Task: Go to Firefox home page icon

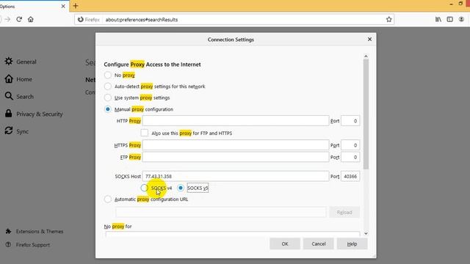Action: click(x=31, y=20)
